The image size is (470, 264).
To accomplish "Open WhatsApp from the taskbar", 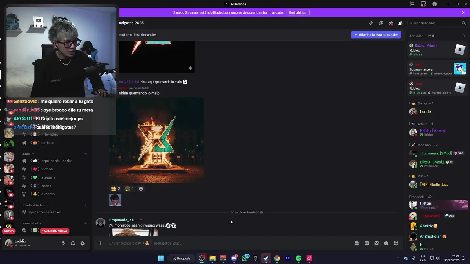I will 245,258.
